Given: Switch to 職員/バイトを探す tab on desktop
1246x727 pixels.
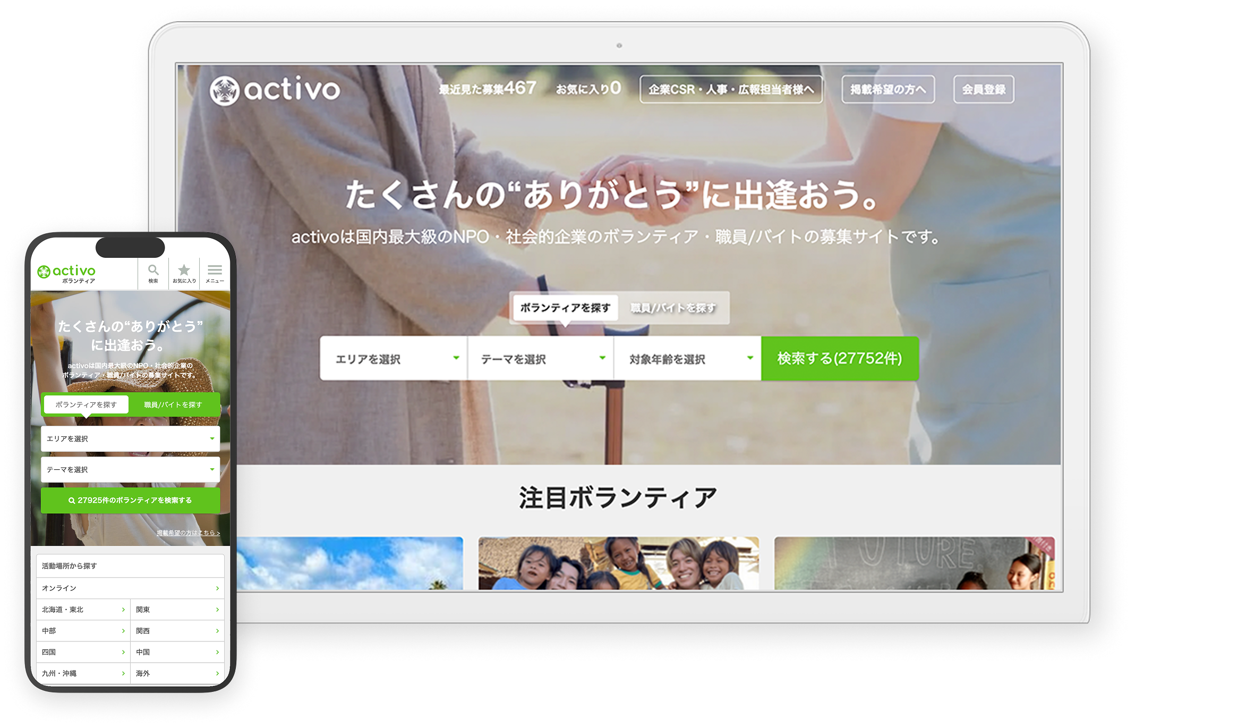Looking at the screenshot, I should point(673,308).
